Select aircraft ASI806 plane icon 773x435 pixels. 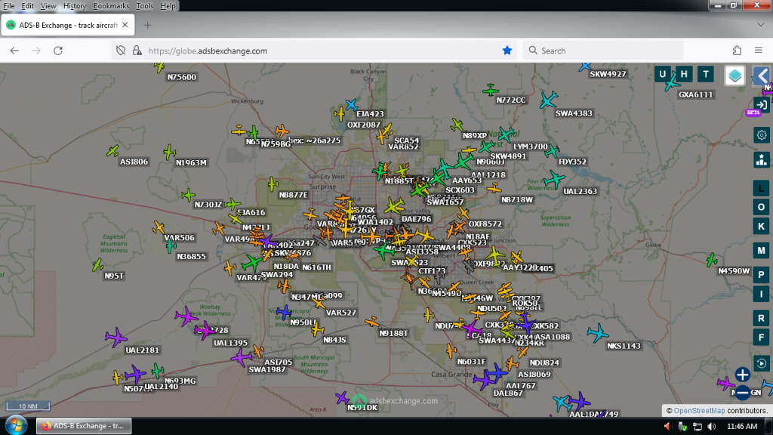click(113, 150)
